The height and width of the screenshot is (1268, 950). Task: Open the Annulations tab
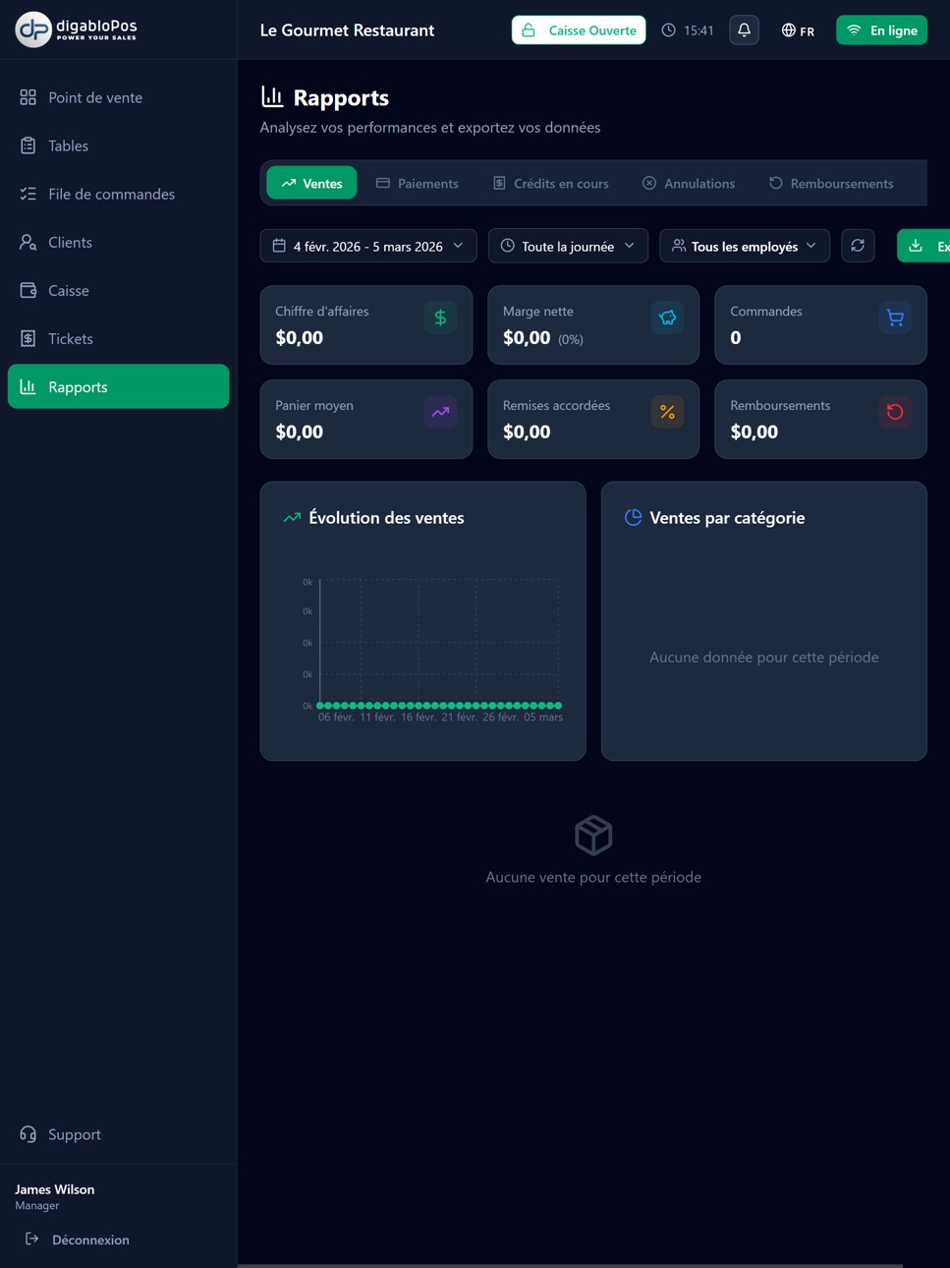click(689, 183)
